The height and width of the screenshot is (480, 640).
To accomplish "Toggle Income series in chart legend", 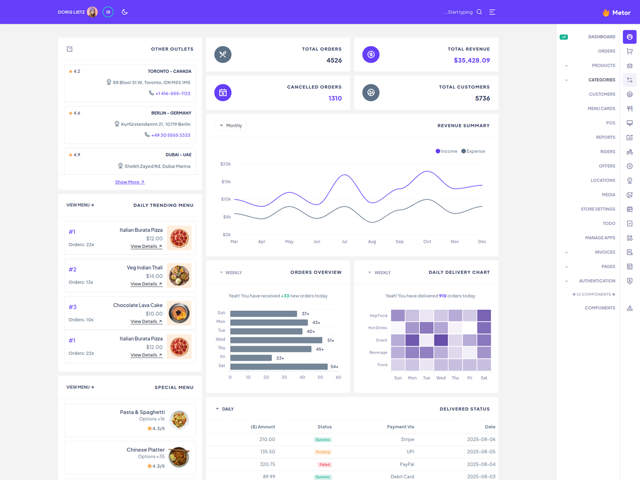I will pos(446,151).
